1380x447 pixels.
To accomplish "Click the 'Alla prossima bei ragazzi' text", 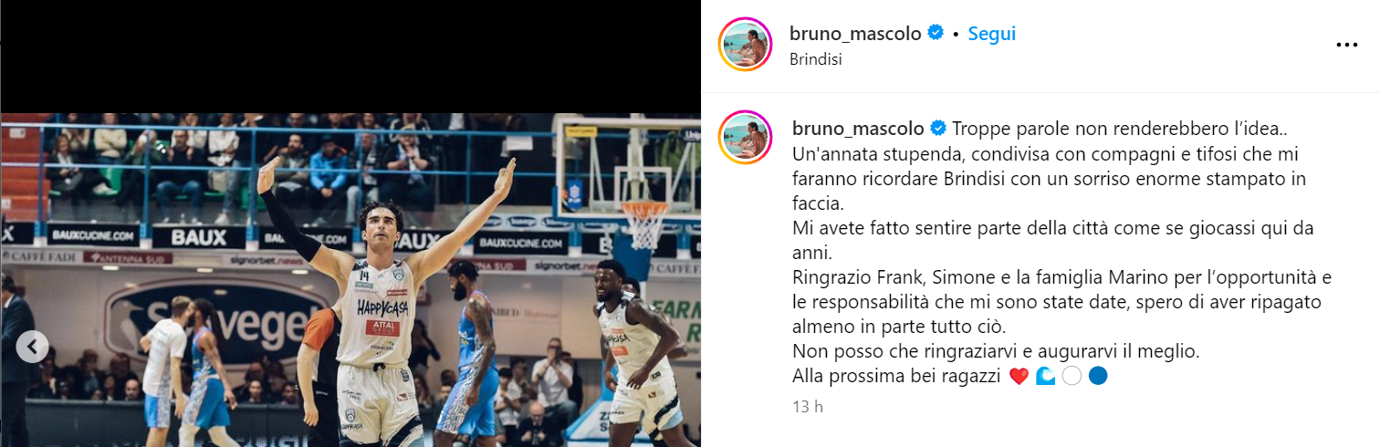I will pyautogui.click(x=898, y=376).
